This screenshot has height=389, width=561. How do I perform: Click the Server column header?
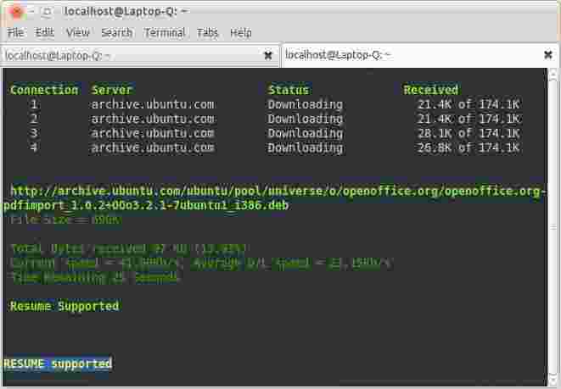click(112, 90)
